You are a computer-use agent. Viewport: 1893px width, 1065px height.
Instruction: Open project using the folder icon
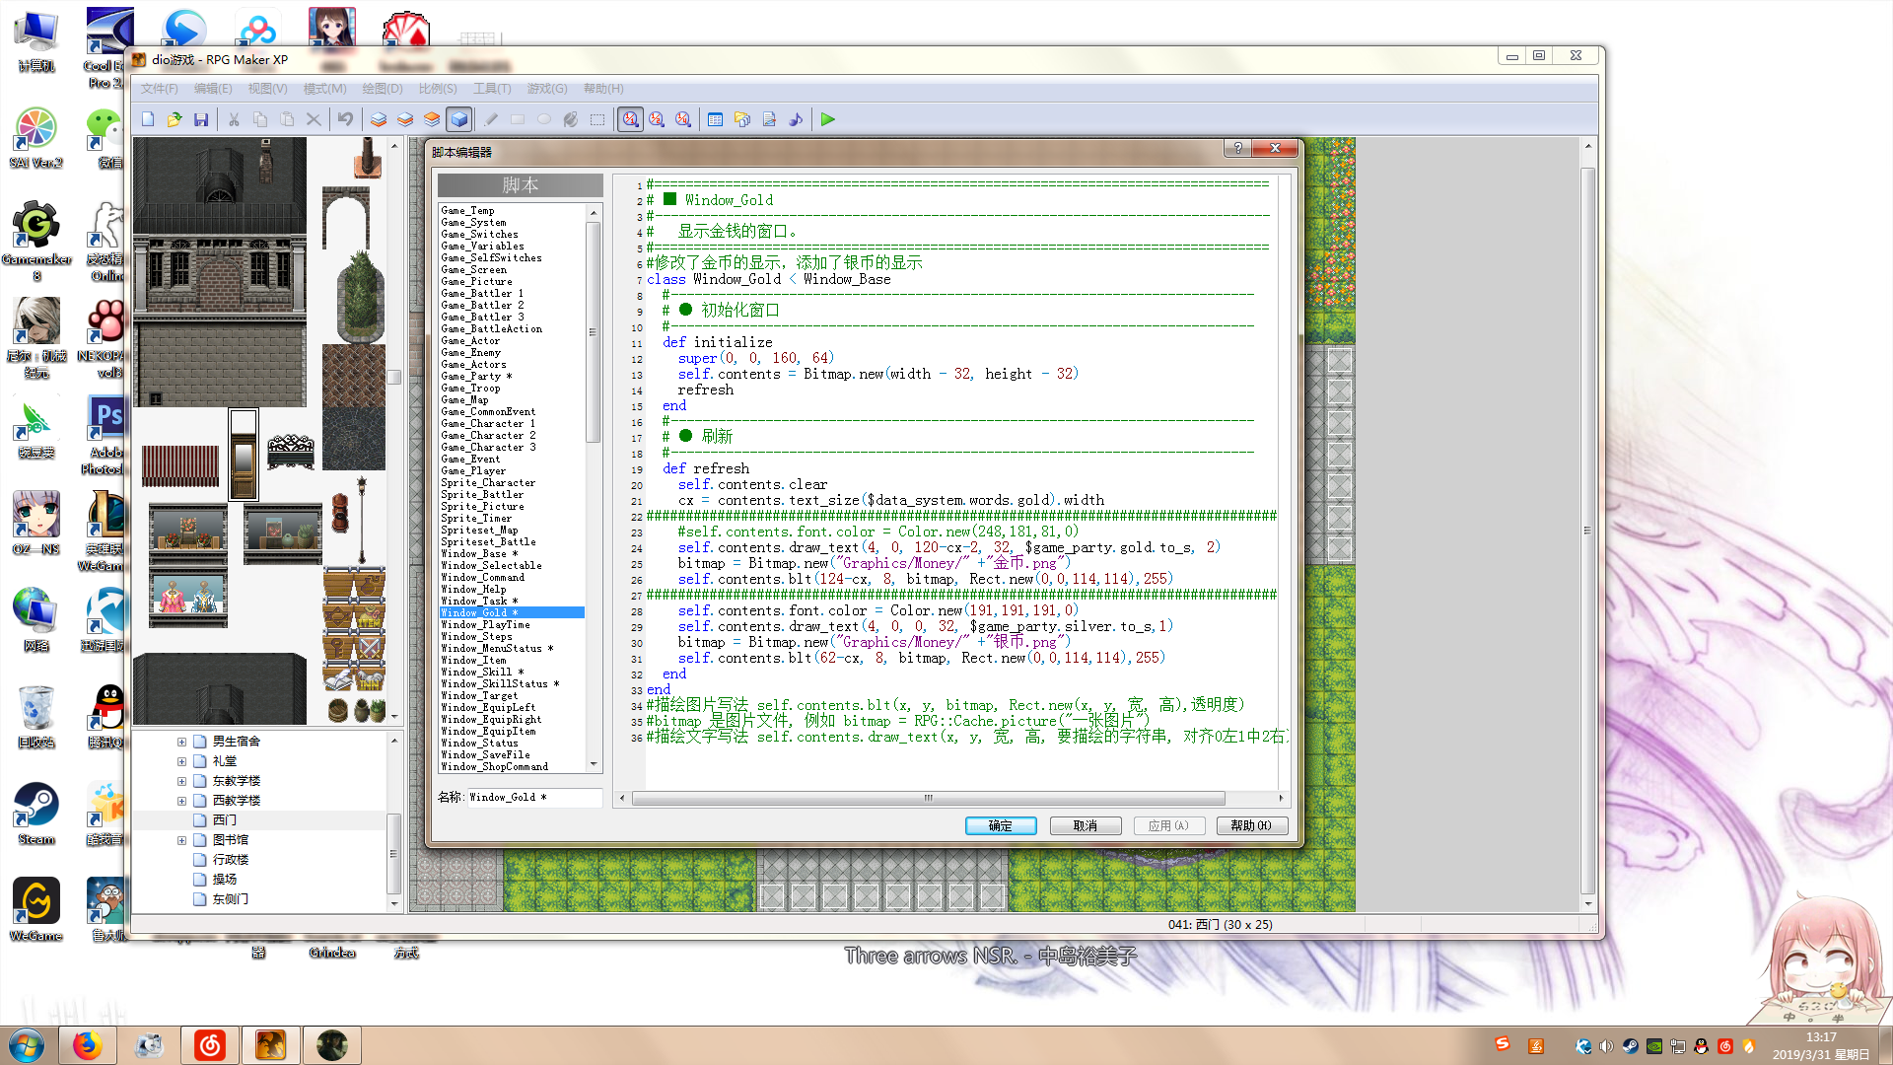(x=175, y=119)
